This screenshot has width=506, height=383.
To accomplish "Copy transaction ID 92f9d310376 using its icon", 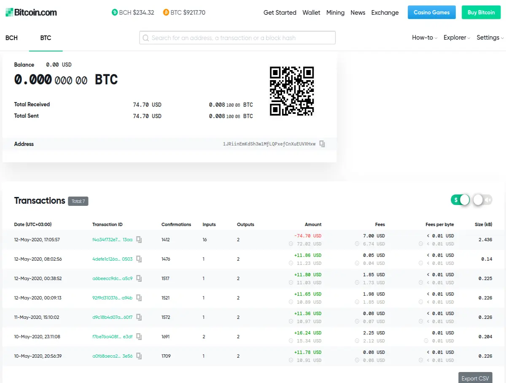I will coord(139,298).
